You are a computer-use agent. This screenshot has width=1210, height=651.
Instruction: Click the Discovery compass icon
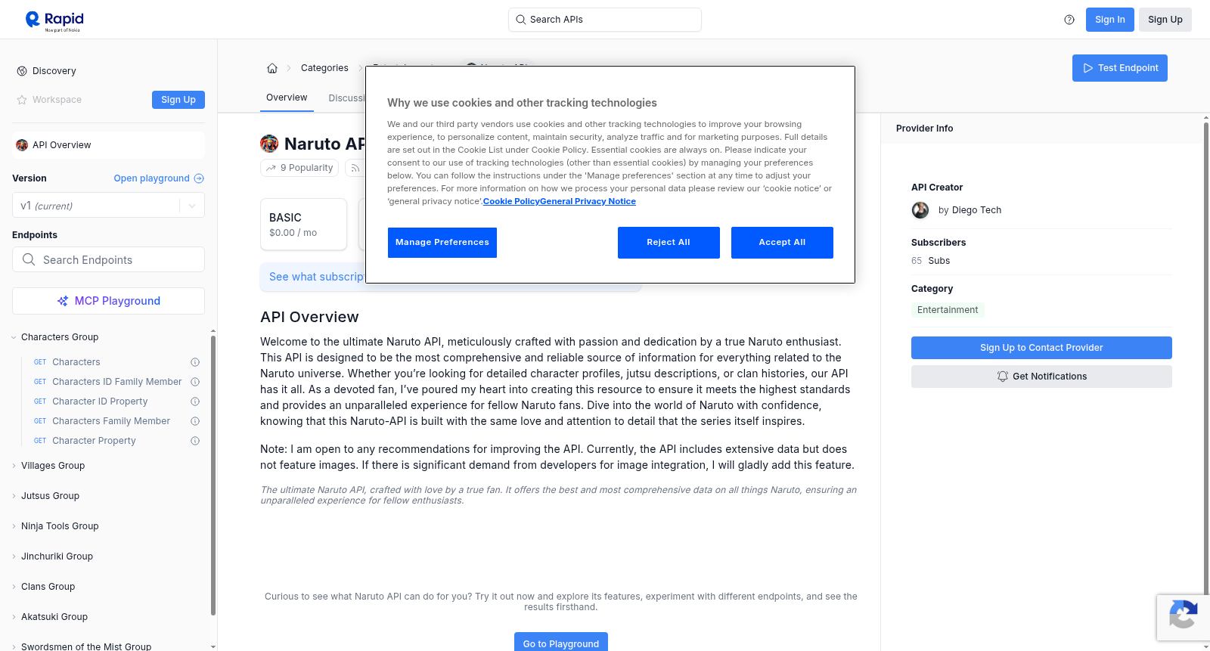tap(22, 71)
